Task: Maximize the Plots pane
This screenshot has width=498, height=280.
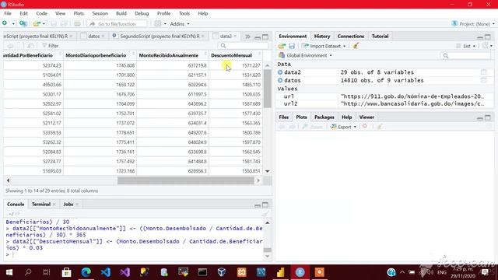Action: click(x=488, y=117)
